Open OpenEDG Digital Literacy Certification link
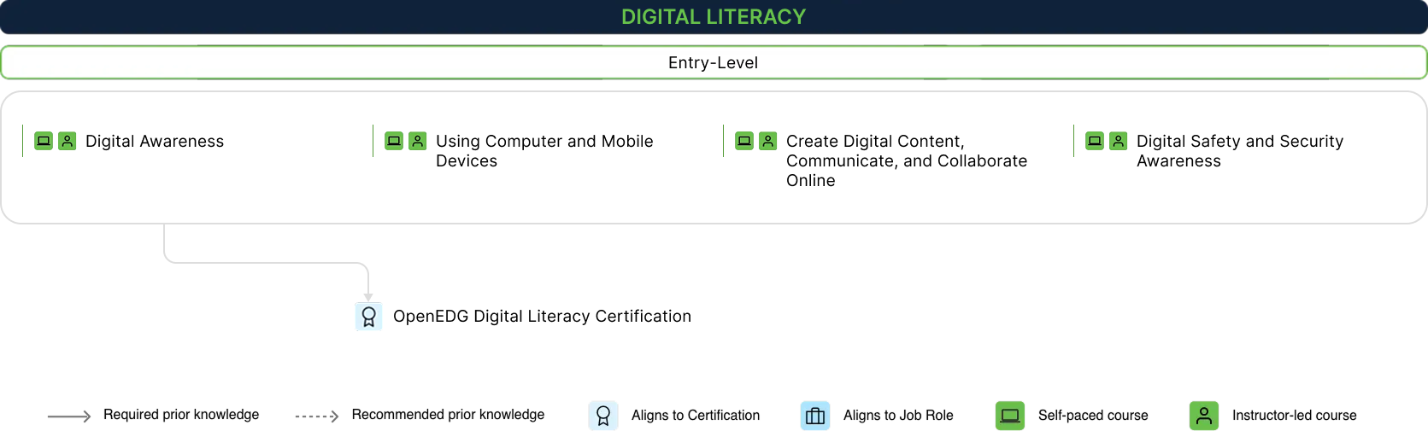 tap(542, 317)
